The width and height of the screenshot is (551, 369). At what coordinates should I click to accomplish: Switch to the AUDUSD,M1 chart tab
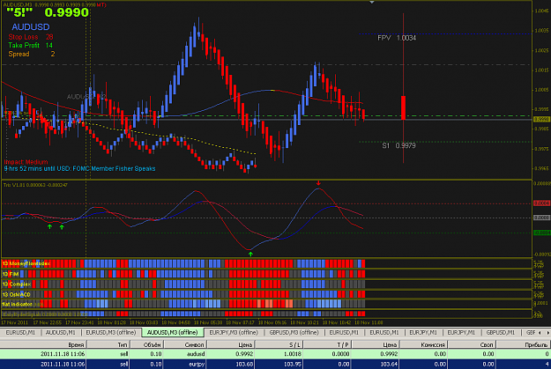(x=61, y=332)
